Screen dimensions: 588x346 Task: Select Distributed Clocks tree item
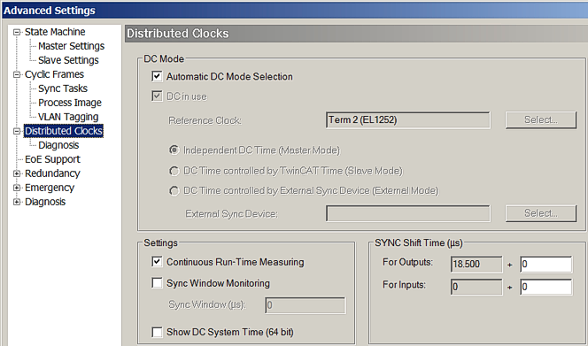click(x=64, y=131)
